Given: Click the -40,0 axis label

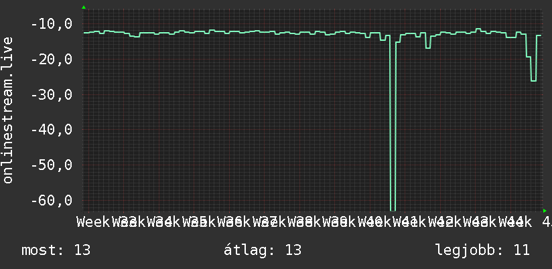Looking at the screenshot, I should pos(52,129).
